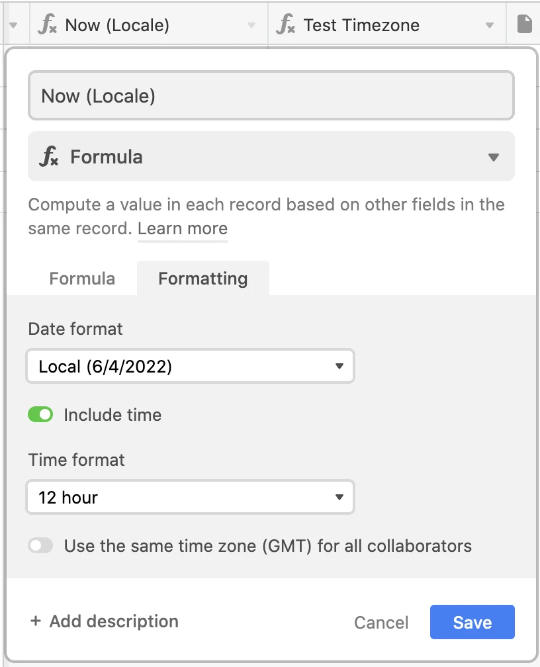Click the document icon in rightmost column header
Image resolution: width=540 pixels, height=667 pixels.
click(524, 24)
